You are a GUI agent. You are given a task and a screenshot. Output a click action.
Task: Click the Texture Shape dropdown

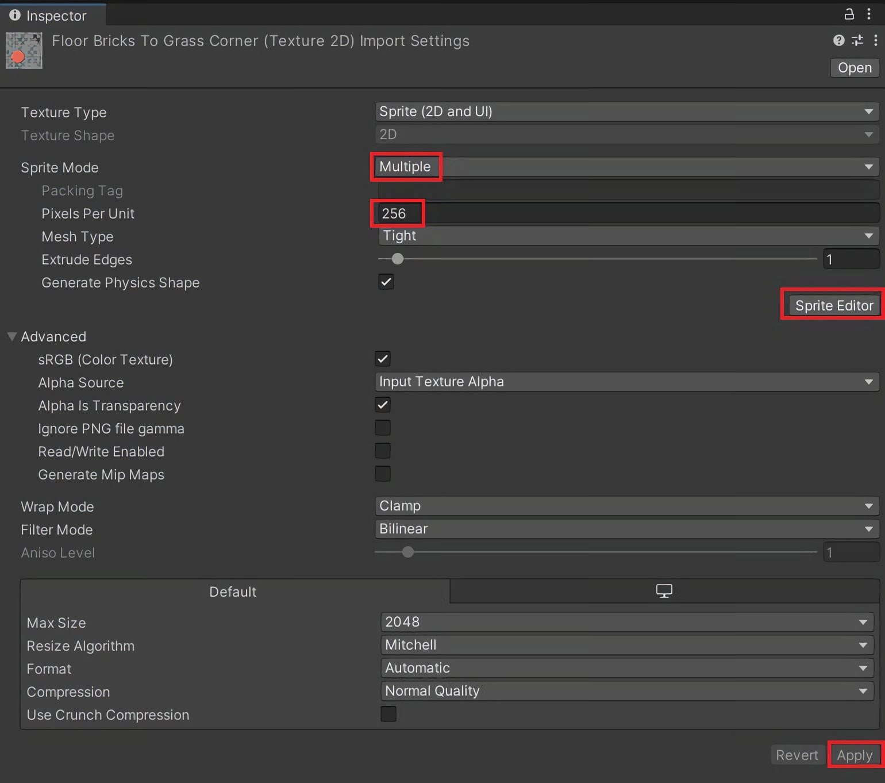[627, 135]
